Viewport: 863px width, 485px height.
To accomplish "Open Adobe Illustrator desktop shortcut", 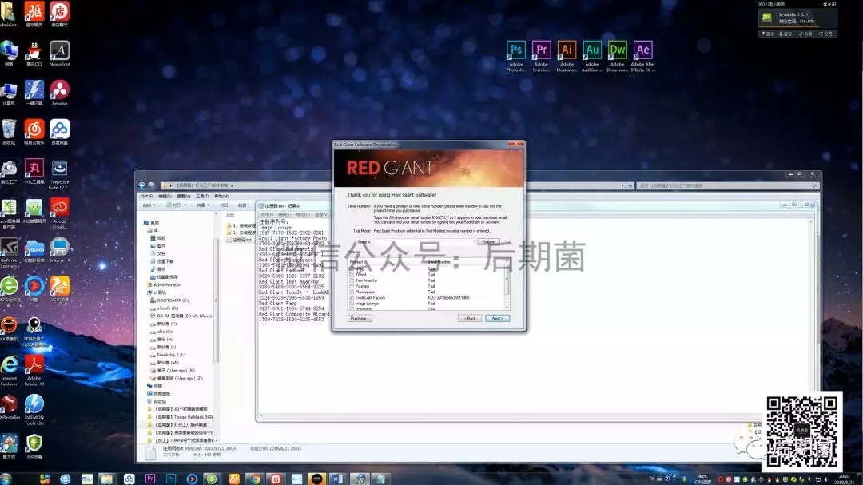I will (567, 56).
